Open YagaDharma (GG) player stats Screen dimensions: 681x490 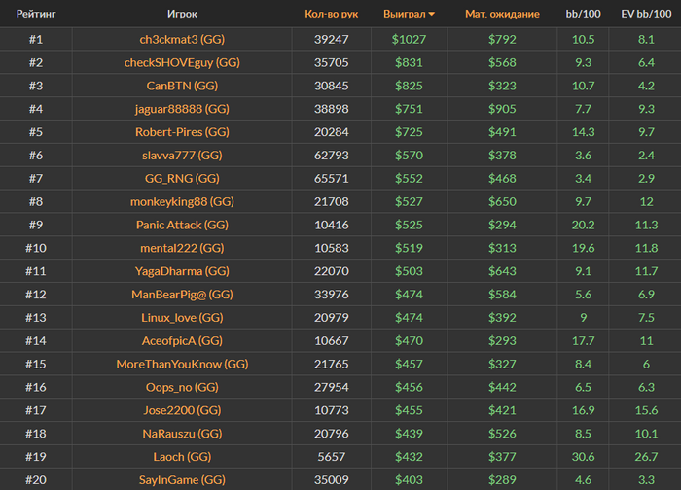click(182, 271)
